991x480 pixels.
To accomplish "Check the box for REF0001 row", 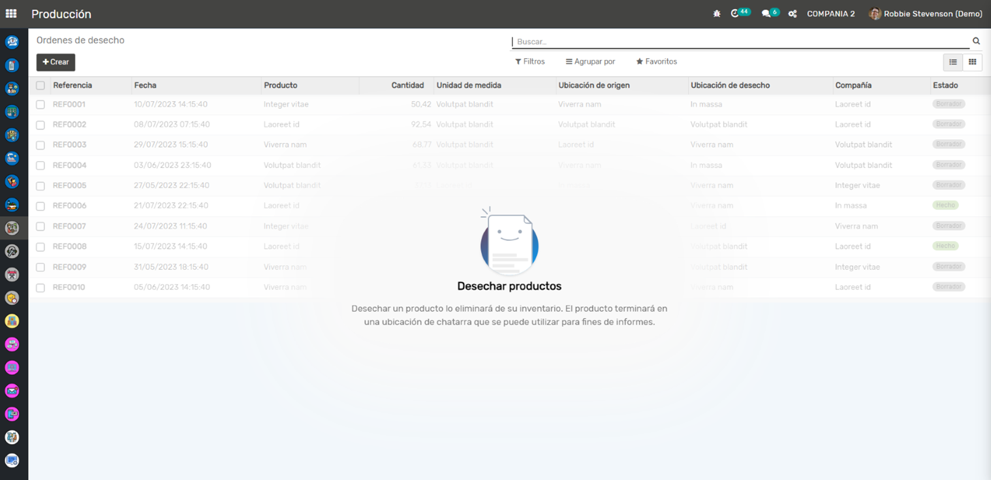I will [x=40, y=104].
